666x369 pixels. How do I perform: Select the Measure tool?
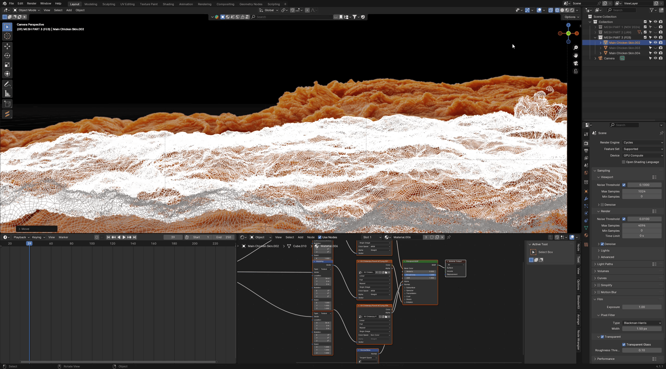[7, 94]
